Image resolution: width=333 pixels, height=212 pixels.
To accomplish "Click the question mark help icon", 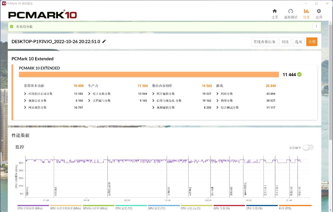I will coord(316,27).
